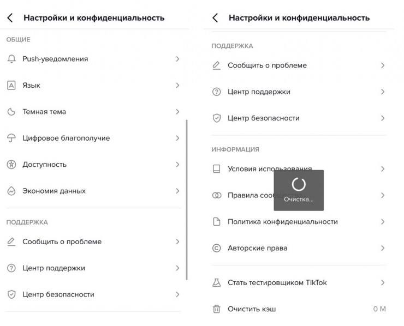Click the moon icon for Темная тема

click(x=11, y=112)
